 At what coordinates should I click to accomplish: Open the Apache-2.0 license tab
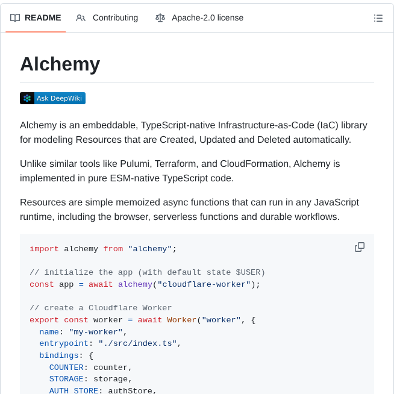point(207,18)
